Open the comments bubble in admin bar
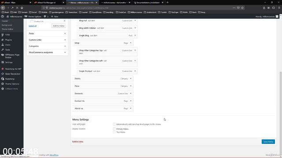Image resolution: width=282 pixels, height=158 pixels. [46, 17]
